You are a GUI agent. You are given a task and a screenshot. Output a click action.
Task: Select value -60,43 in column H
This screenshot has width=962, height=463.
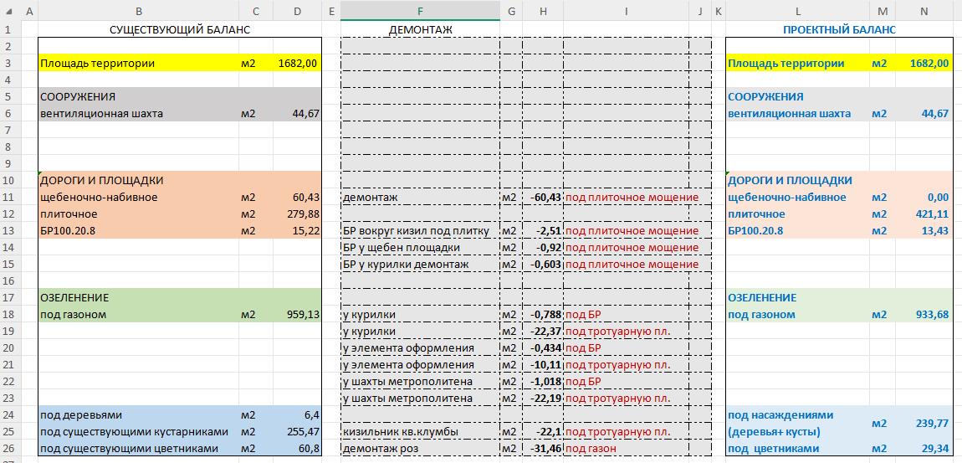(543, 197)
